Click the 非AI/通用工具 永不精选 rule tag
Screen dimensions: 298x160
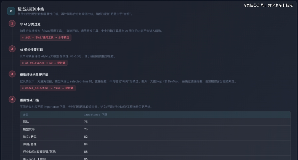(x=46, y=38)
